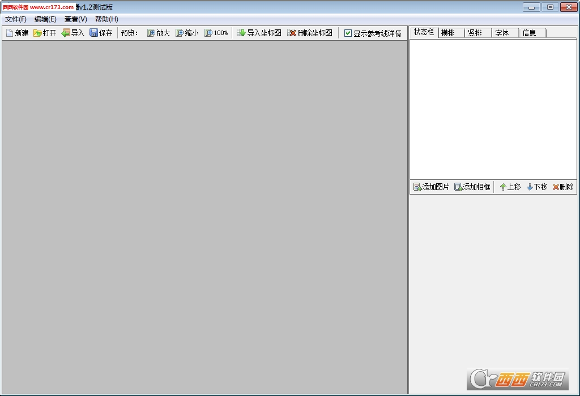Click the empty white list panel
The image size is (580, 396).
[493, 107]
